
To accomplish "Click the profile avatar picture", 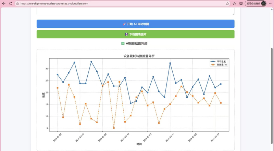I will click(x=263, y=3).
